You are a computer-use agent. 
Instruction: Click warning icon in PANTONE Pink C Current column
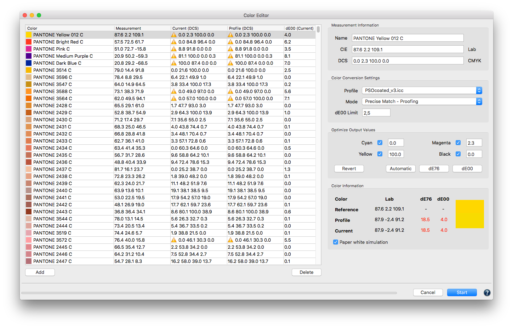coord(174,49)
